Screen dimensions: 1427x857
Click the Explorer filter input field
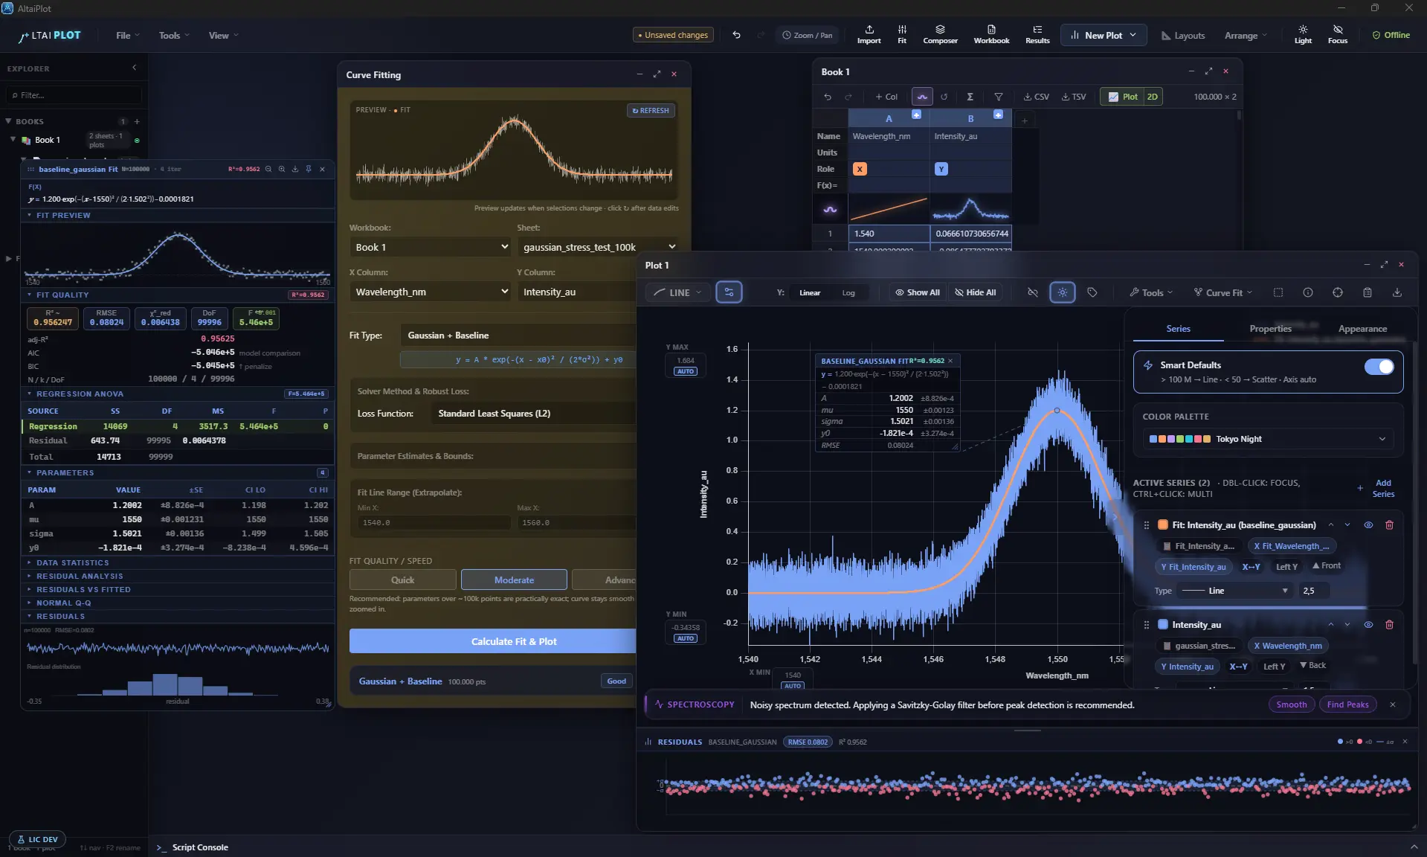(x=74, y=95)
